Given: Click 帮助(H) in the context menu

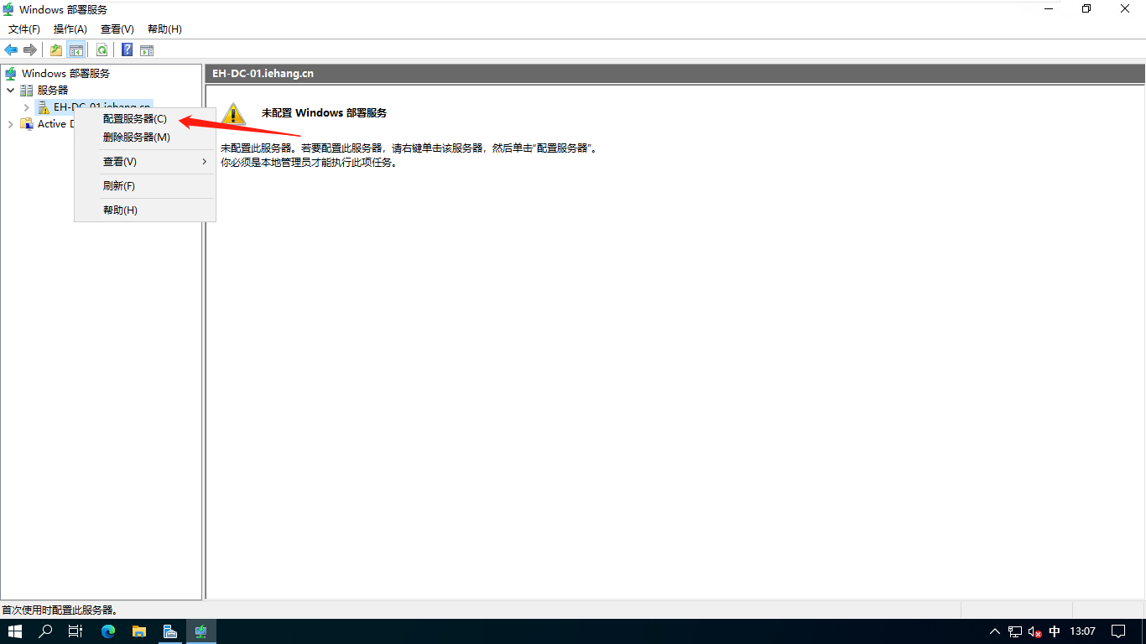Looking at the screenshot, I should pos(120,210).
